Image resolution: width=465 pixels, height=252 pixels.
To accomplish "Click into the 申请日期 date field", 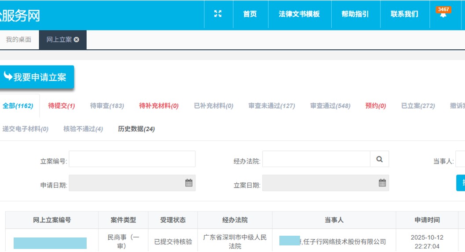I will (132, 183).
